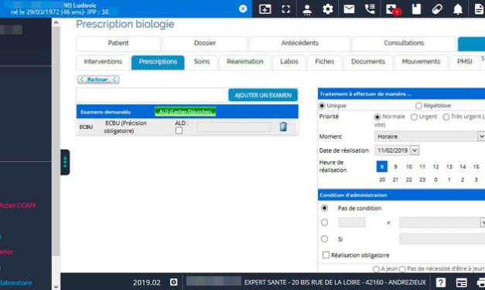
Task: Switch to the Réanimation tab
Action: click(244, 62)
